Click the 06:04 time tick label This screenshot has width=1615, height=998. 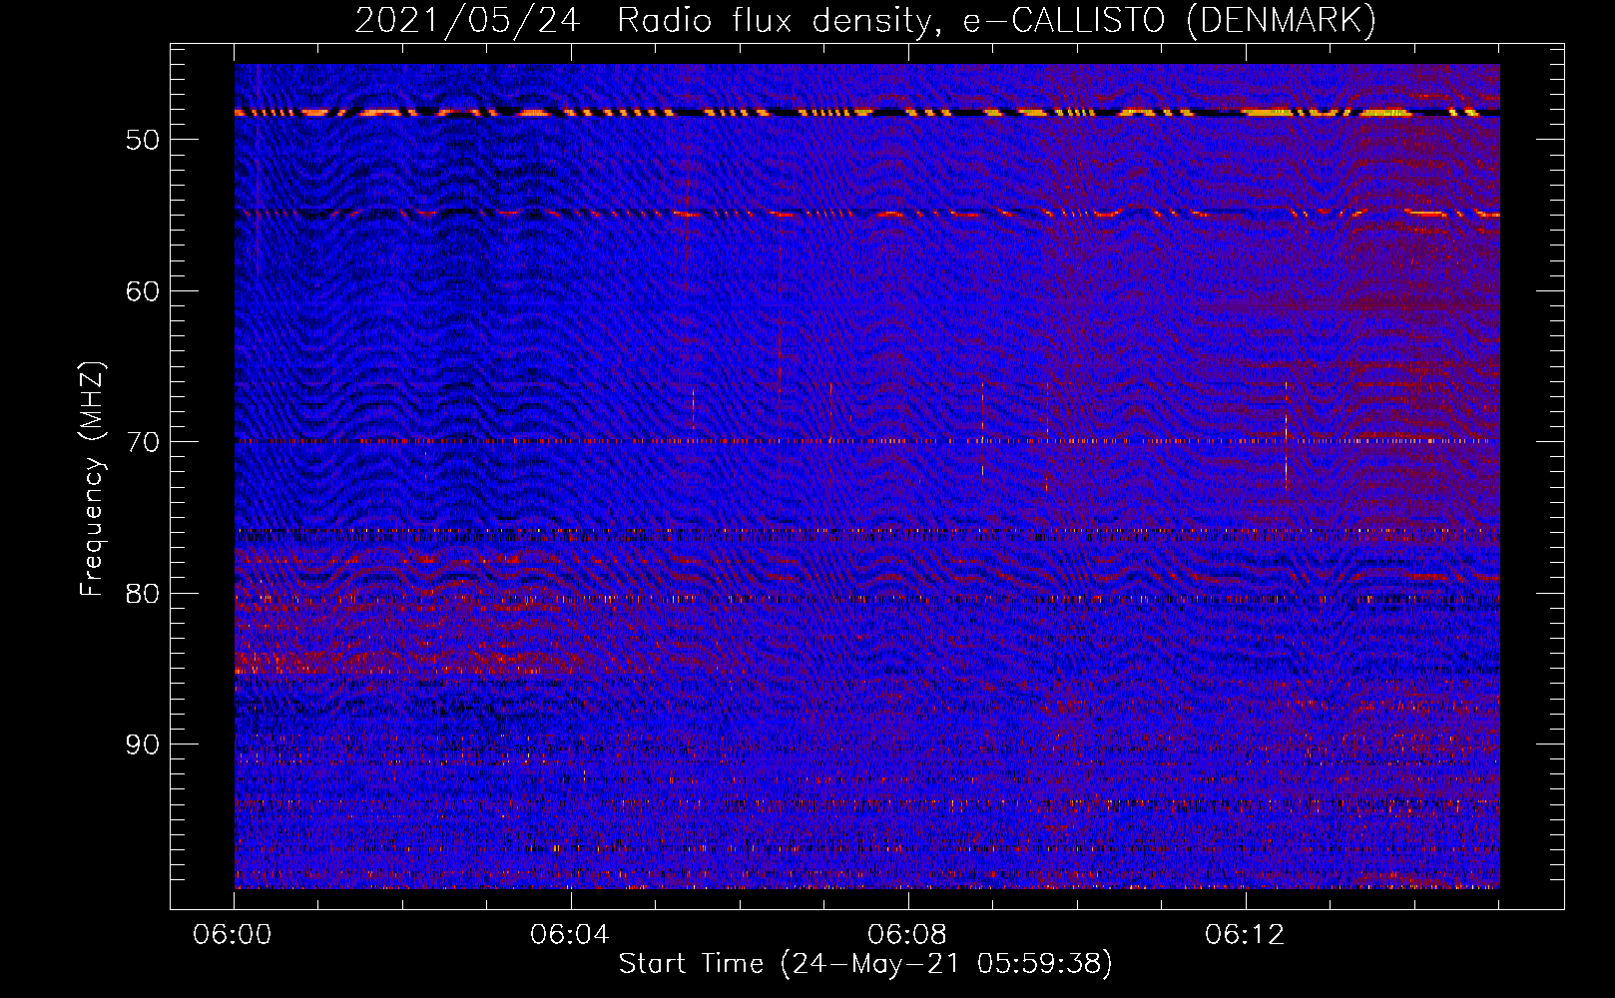[570, 935]
